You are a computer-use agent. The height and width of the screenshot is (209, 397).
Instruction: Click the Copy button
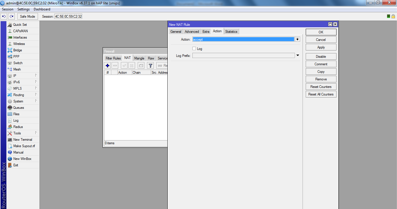321,72
